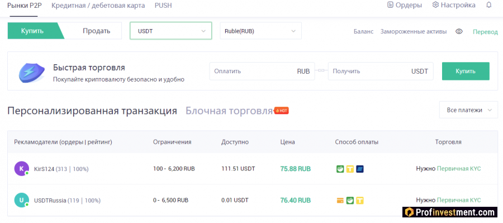This screenshot has width=503, height=223.
Task: Click the 75.88 RUB price
Action: point(296,169)
